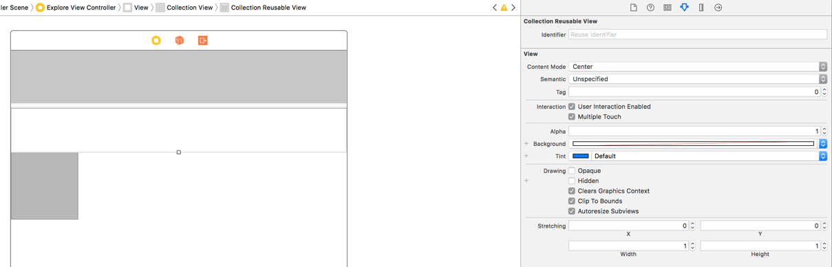Screen dimensions: 832x267
Task: Click plus button beside Hidden
Action: (526, 181)
